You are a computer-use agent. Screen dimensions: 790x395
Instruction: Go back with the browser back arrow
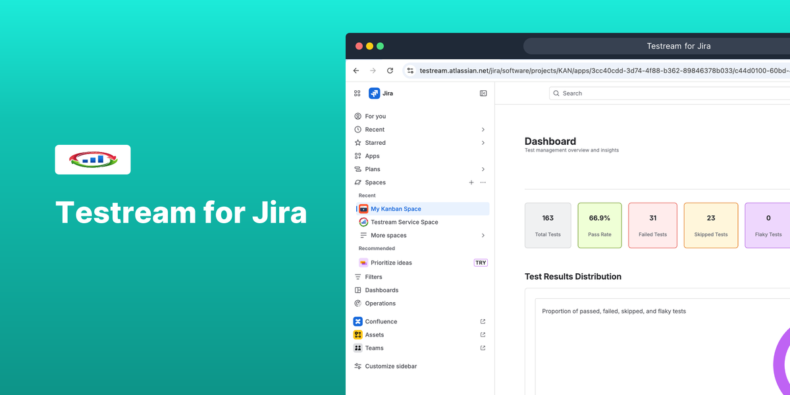(356, 70)
